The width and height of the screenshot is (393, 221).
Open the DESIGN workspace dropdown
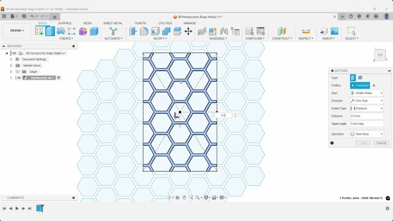click(x=17, y=31)
